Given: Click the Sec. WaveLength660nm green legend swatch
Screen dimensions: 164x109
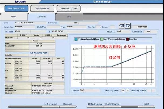Looking at the screenshot, I should click(102, 39).
